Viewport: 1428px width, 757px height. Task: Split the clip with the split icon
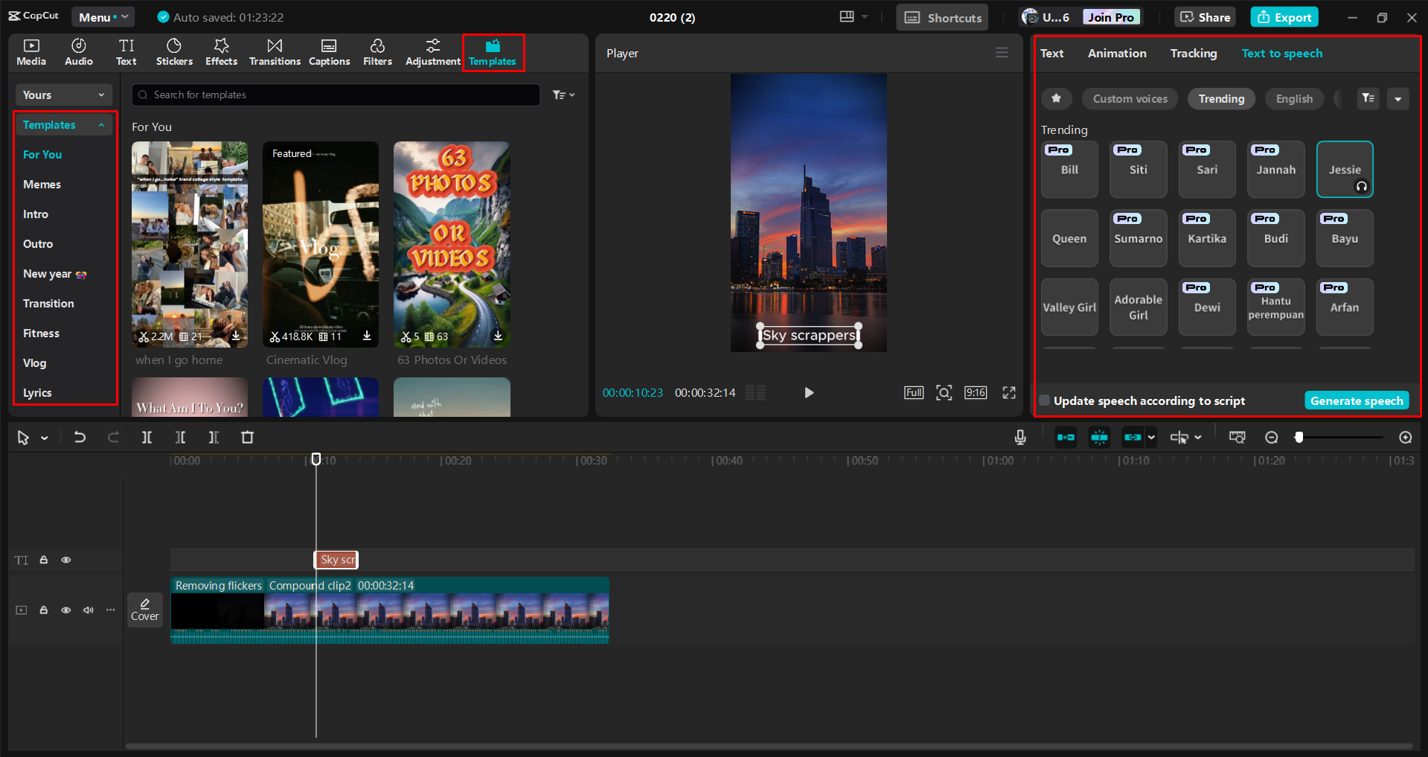coord(147,437)
